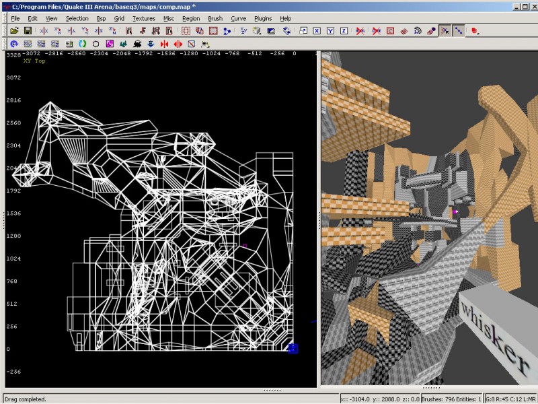Toggle cubic clipping of the camera view

click(x=271, y=31)
